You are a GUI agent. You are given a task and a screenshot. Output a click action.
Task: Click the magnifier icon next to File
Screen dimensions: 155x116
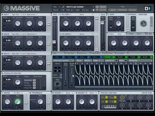[63, 7]
